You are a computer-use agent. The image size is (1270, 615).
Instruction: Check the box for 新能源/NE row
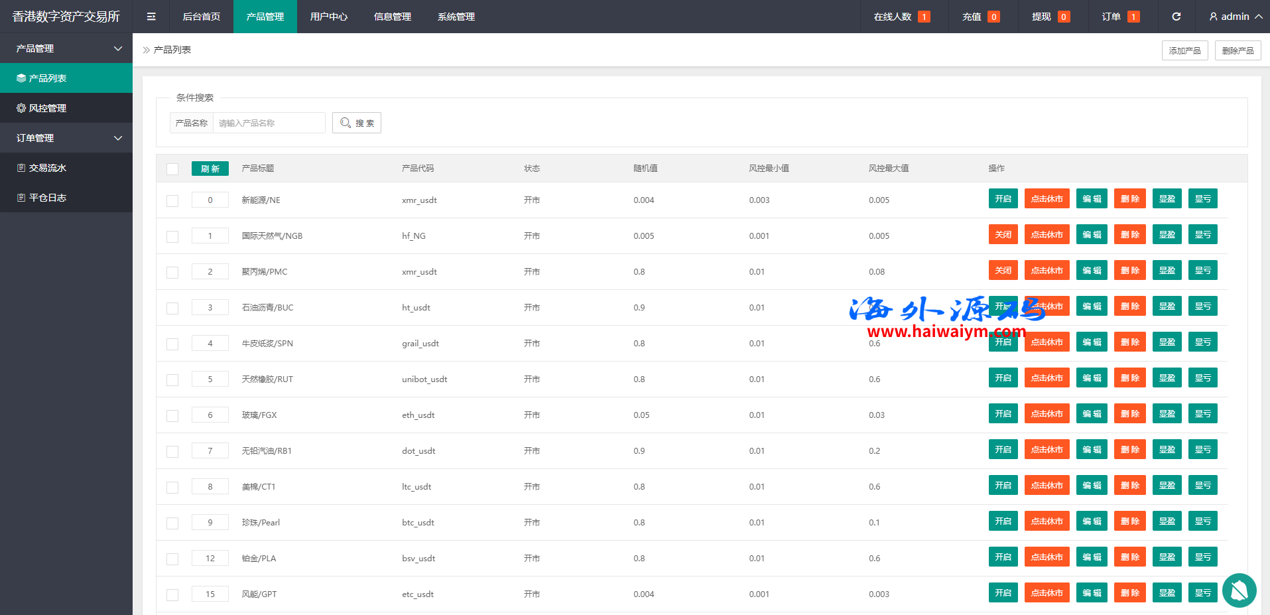tap(172, 200)
